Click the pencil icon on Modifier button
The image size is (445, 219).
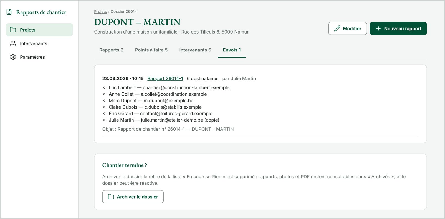pos(337,29)
